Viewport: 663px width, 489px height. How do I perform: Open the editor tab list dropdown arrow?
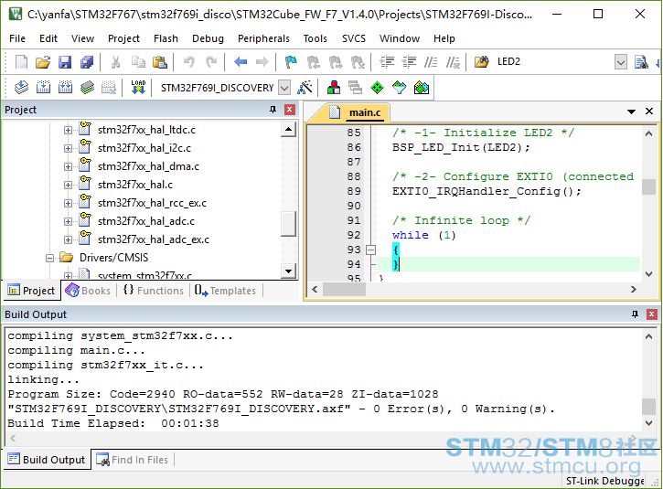[x=631, y=112]
